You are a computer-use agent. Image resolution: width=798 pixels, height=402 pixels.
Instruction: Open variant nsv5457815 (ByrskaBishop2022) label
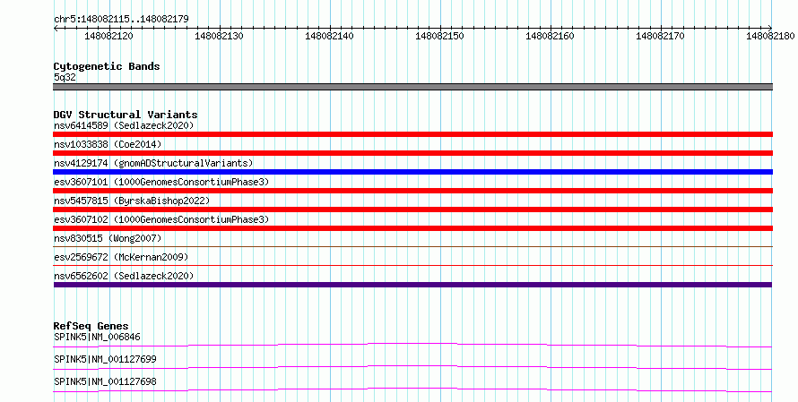point(132,201)
